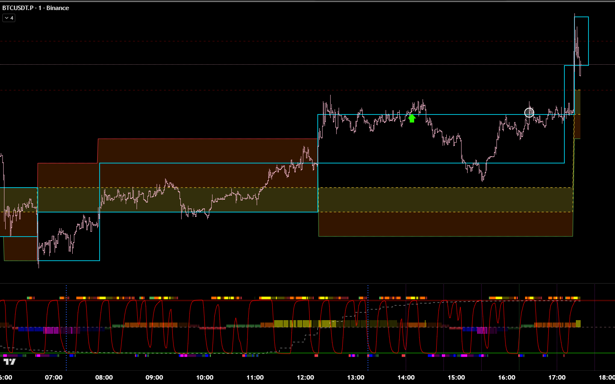Image resolution: width=615 pixels, height=384 pixels.
Task: Click the BTCUSDT.P symbol title
Action: pos(18,8)
